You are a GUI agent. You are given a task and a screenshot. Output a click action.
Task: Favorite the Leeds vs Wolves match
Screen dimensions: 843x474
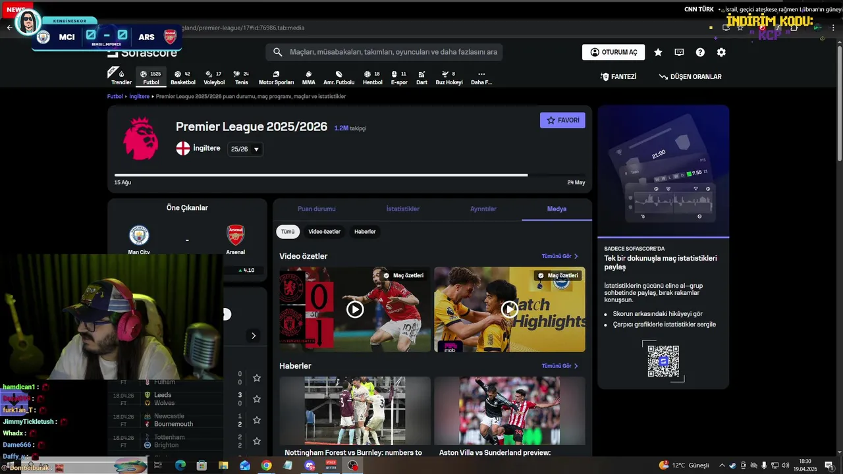pyautogui.click(x=257, y=399)
